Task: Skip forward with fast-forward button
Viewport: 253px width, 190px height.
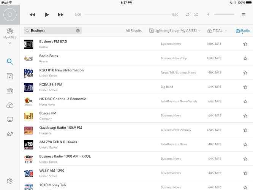Action: (x=60, y=15)
